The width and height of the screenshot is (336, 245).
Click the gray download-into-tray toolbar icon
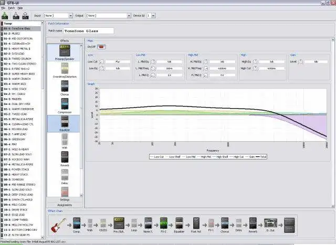pos(16,16)
